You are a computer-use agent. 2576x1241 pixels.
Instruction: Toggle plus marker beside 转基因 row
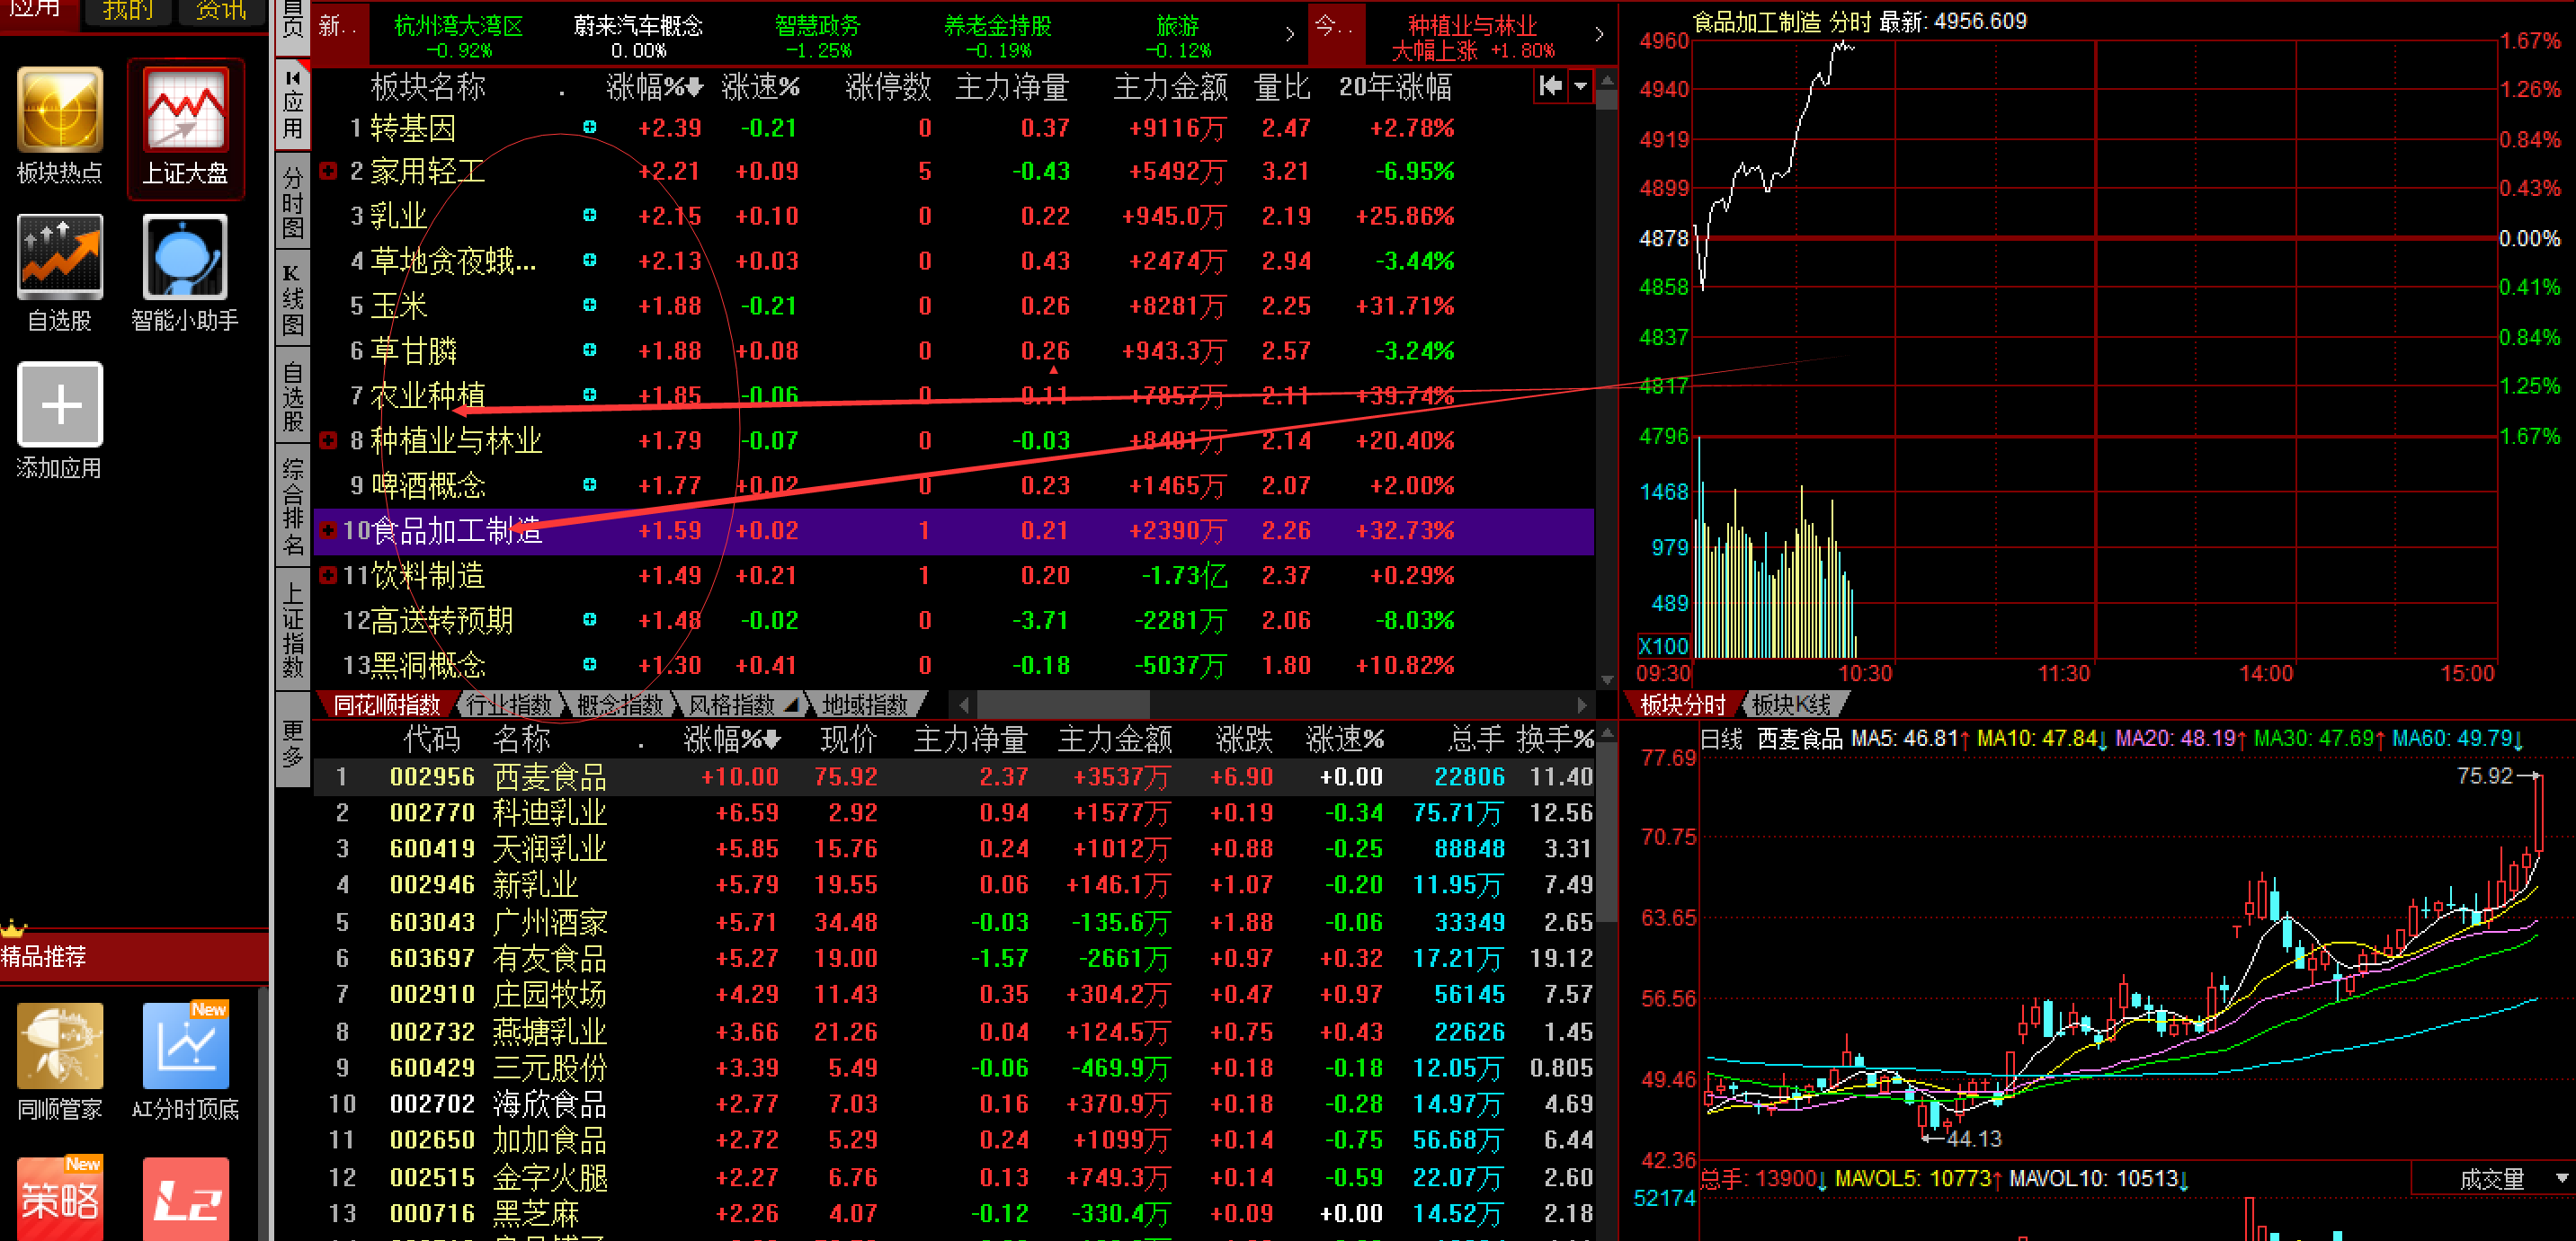590,128
